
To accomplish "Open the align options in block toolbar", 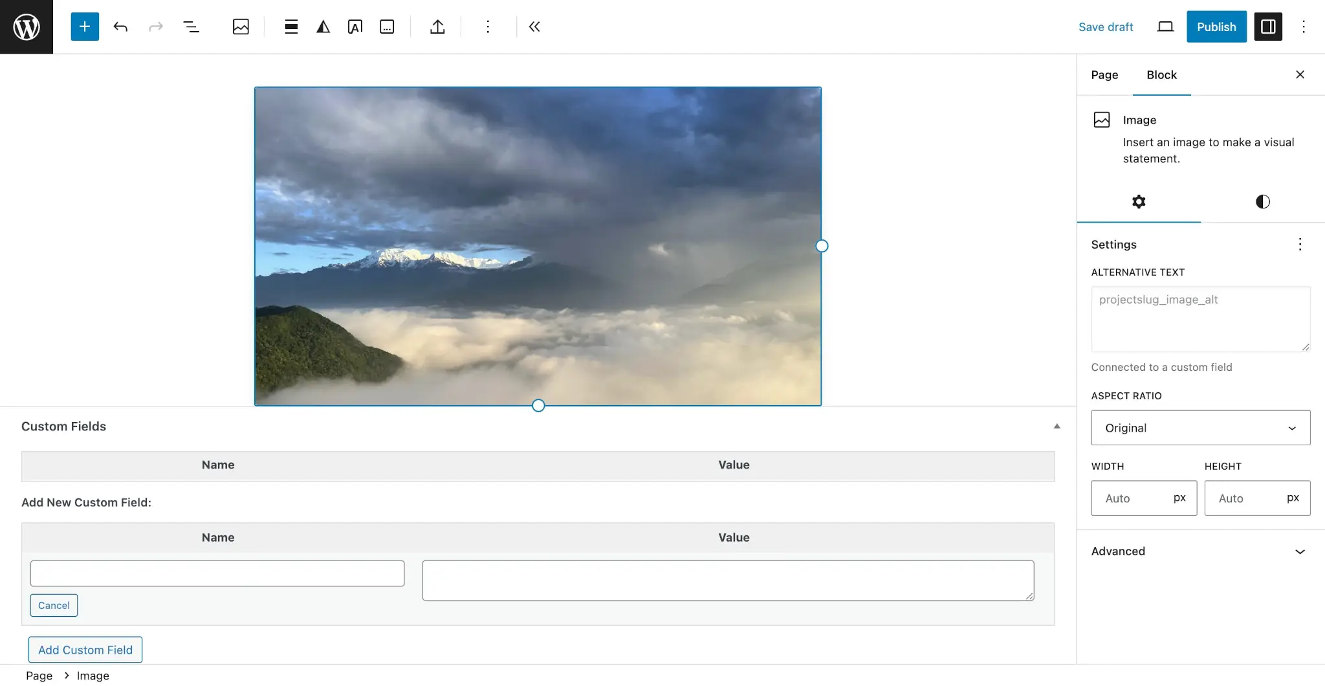I will [291, 27].
